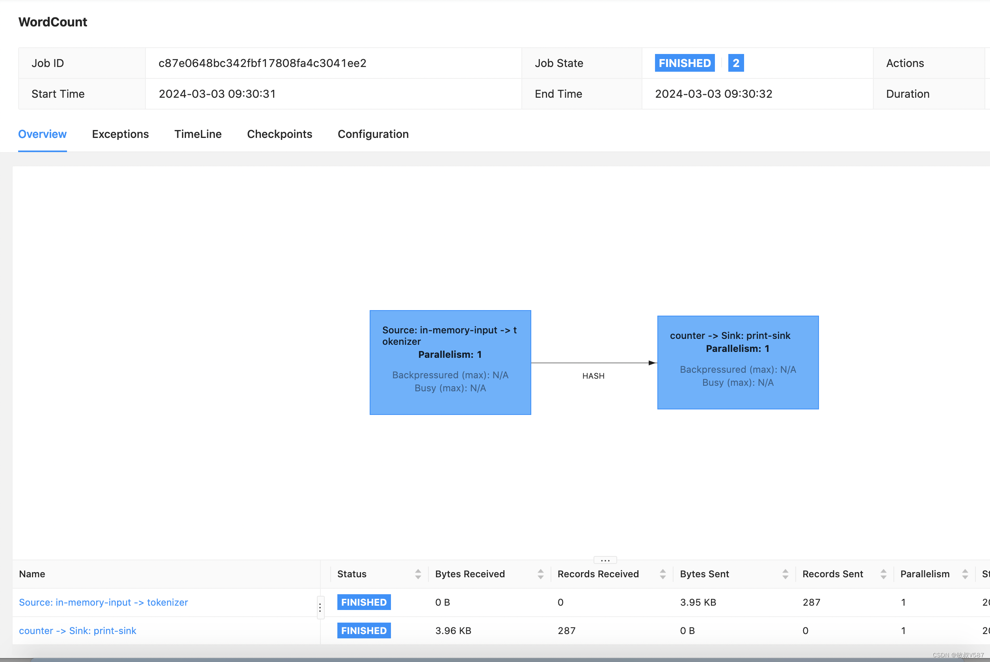Sort by Bytes Sent arrows

tap(785, 574)
